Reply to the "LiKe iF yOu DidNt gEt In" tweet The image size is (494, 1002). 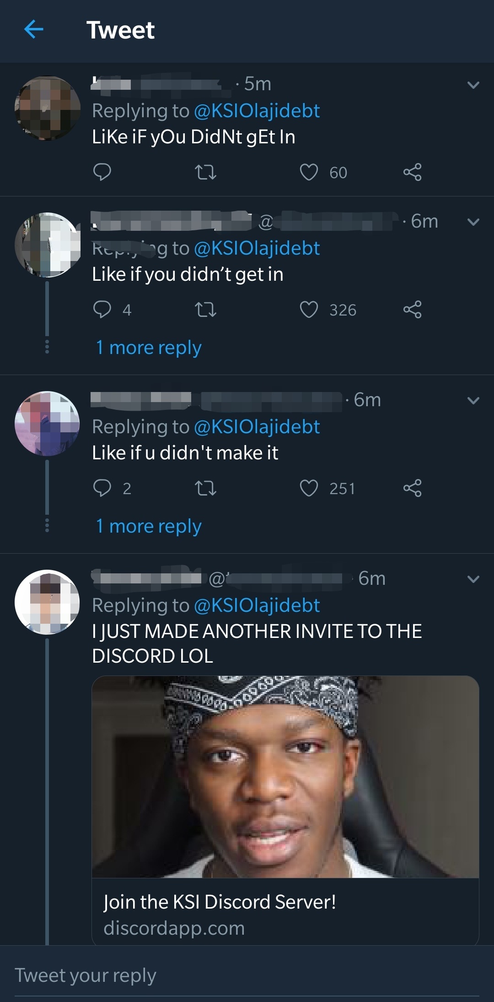(102, 172)
